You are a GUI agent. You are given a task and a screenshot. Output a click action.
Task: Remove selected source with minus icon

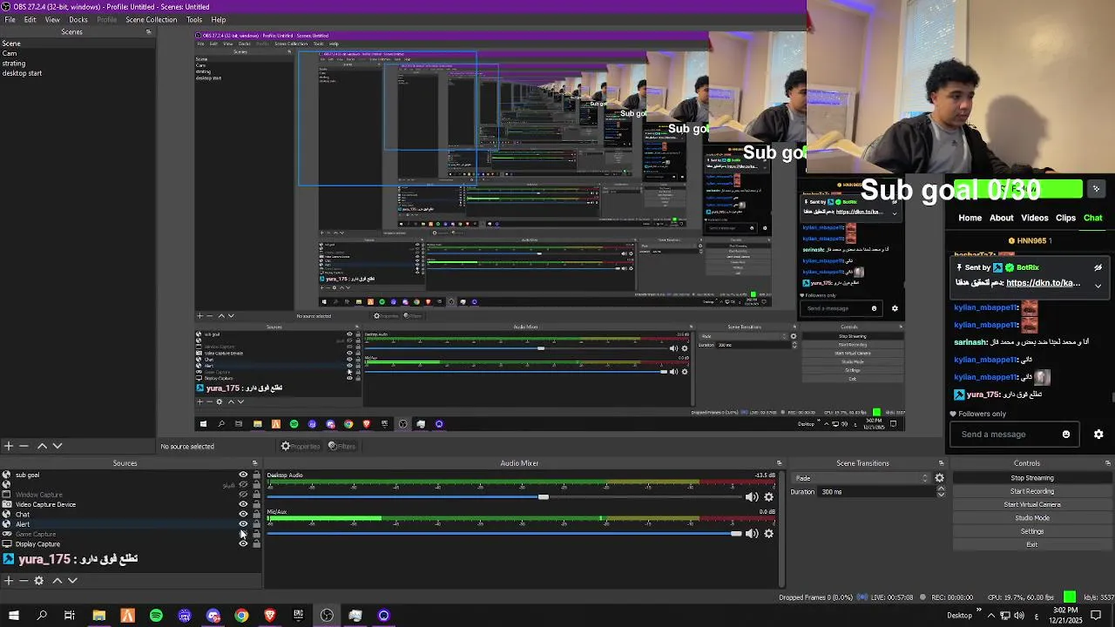(x=24, y=580)
